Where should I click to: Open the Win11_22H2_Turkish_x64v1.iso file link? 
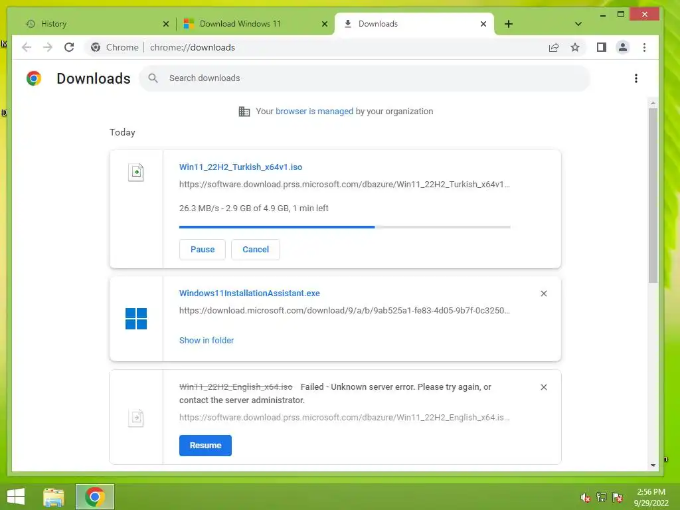240,167
